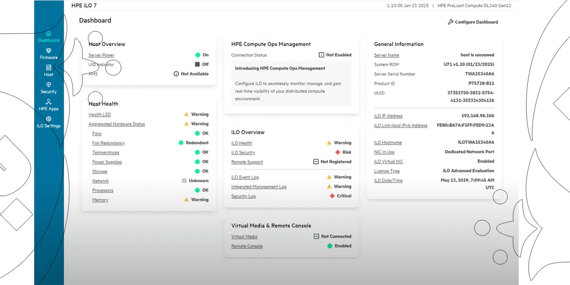Open the Firmware section icon

click(48, 51)
